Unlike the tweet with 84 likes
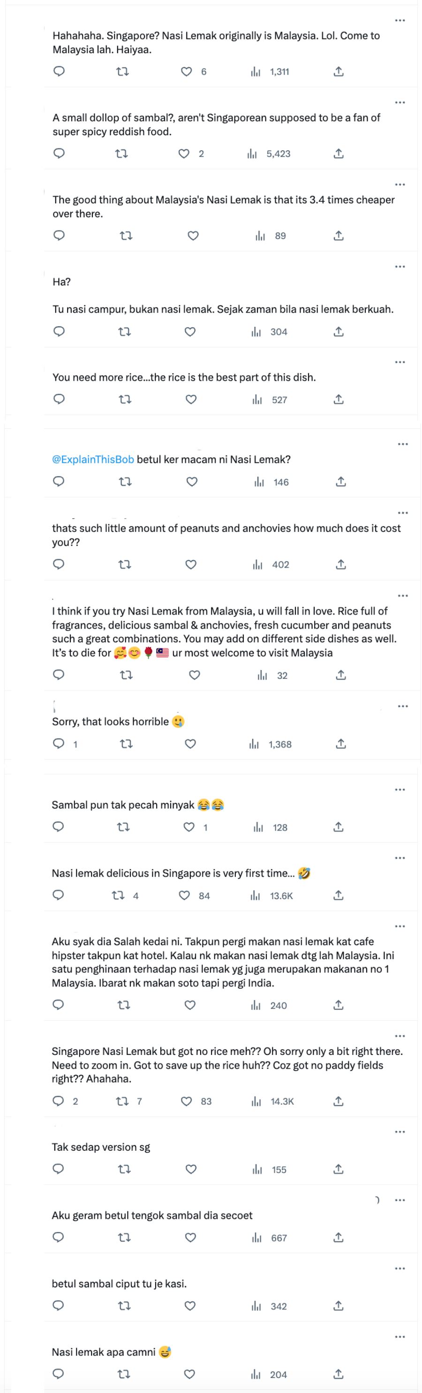This screenshot has width=422, height=1393. point(187,896)
